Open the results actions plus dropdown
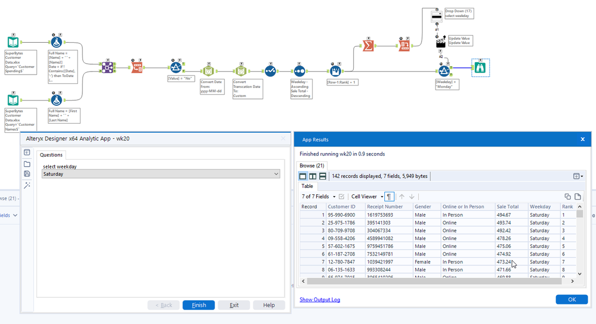The height and width of the screenshot is (324, 596). [x=578, y=176]
